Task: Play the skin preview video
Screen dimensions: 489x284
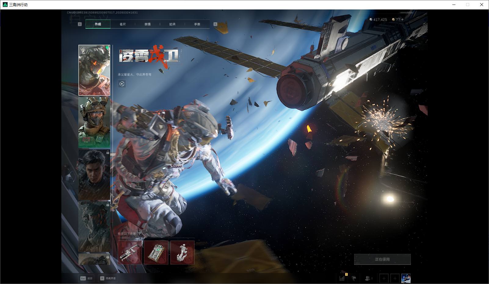Action: (122, 84)
